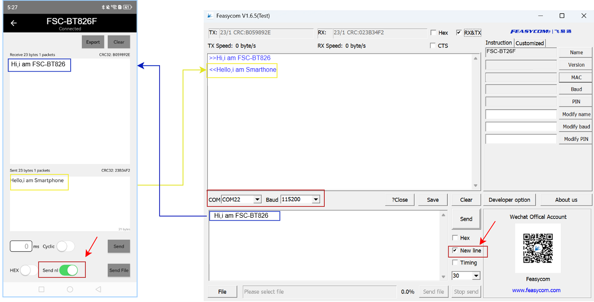Enable the CTS checkbox
This screenshot has width=594, height=302.
pos(433,46)
